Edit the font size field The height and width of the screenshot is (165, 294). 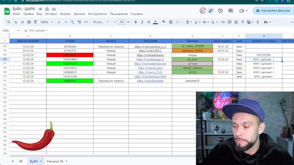point(122,22)
